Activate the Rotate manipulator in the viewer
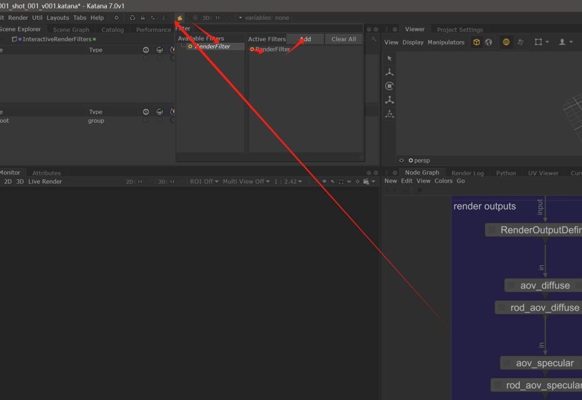582x400 pixels. click(389, 86)
